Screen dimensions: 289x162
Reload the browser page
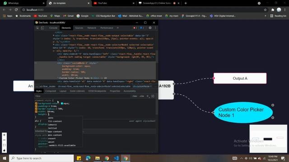pos(16,10)
